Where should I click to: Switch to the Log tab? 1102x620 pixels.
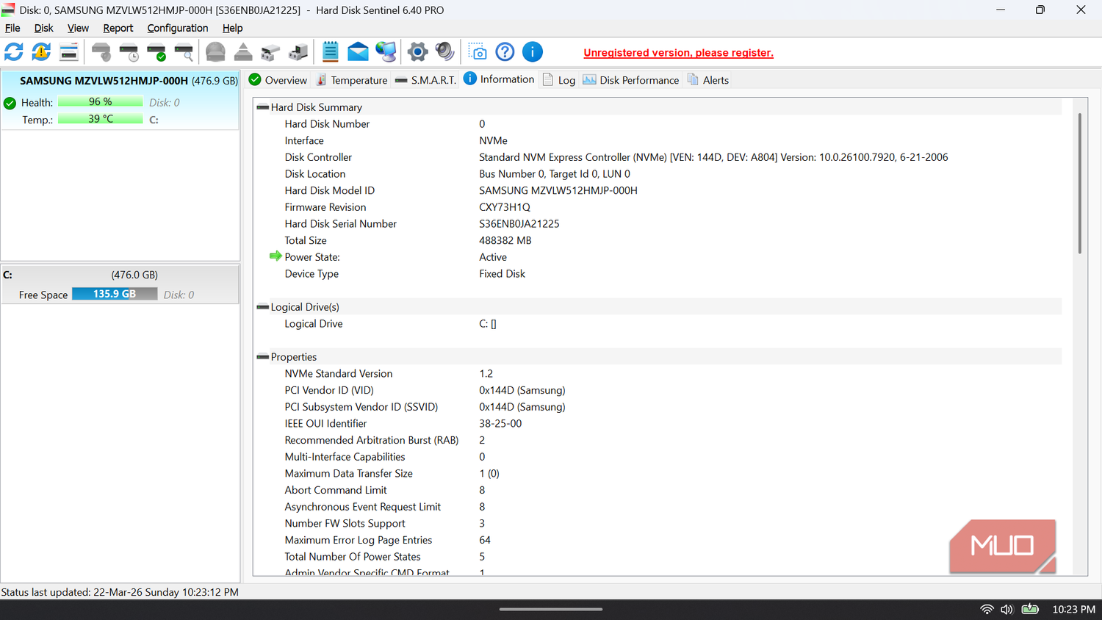pyautogui.click(x=559, y=80)
